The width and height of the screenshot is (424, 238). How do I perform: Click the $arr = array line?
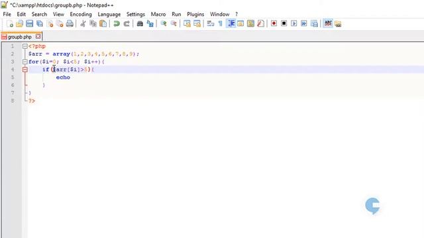pos(83,54)
